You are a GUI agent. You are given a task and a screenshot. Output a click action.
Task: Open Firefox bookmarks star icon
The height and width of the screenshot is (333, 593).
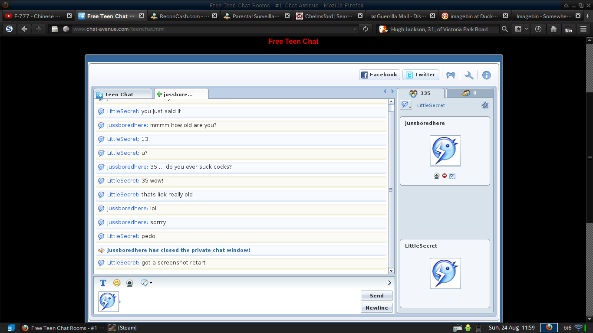click(518, 29)
